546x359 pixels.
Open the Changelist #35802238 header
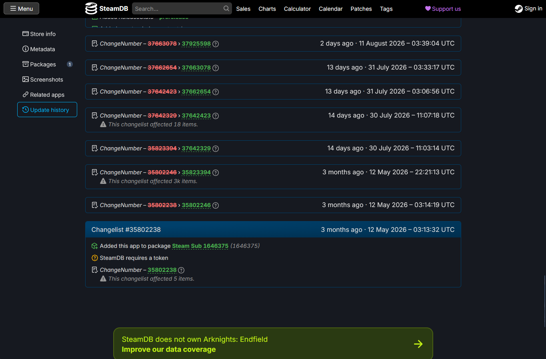click(273, 229)
